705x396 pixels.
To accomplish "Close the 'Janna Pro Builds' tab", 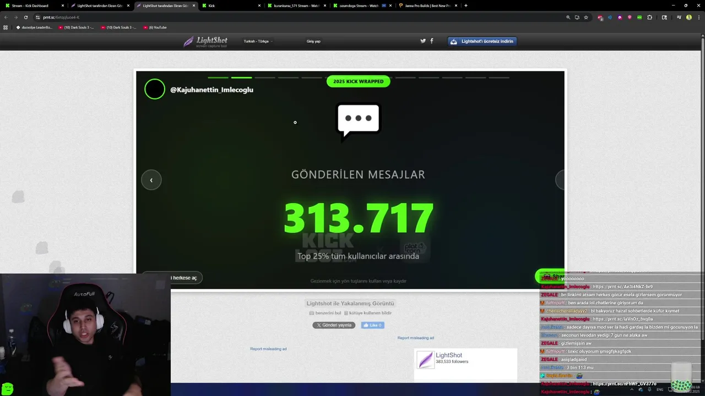I will tap(456, 5).
